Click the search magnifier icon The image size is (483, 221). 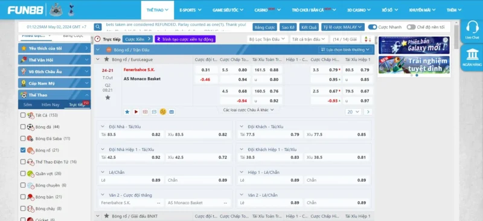click(98, 27)
